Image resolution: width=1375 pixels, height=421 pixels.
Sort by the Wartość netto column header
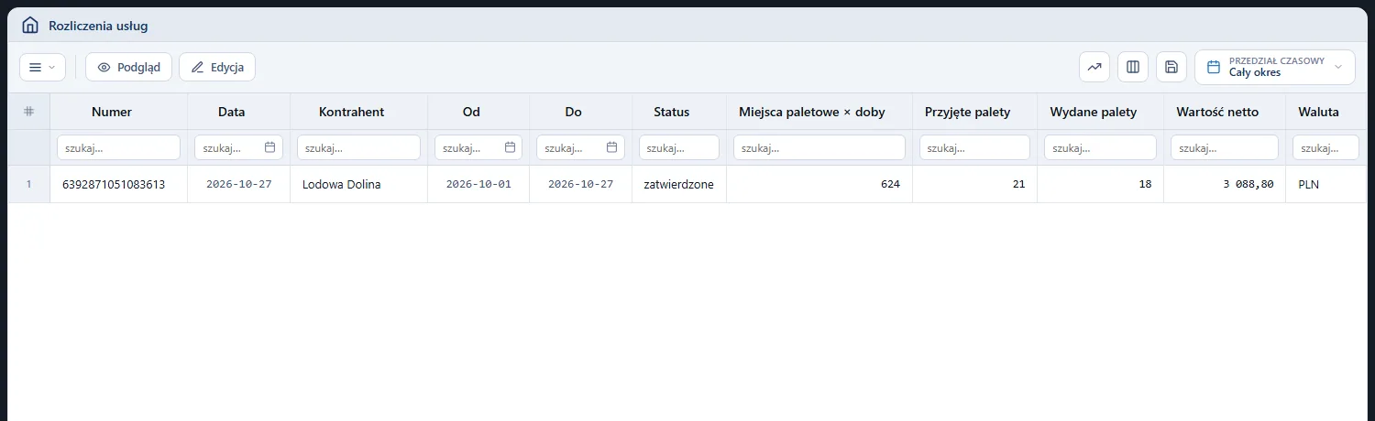[1225, 112]
